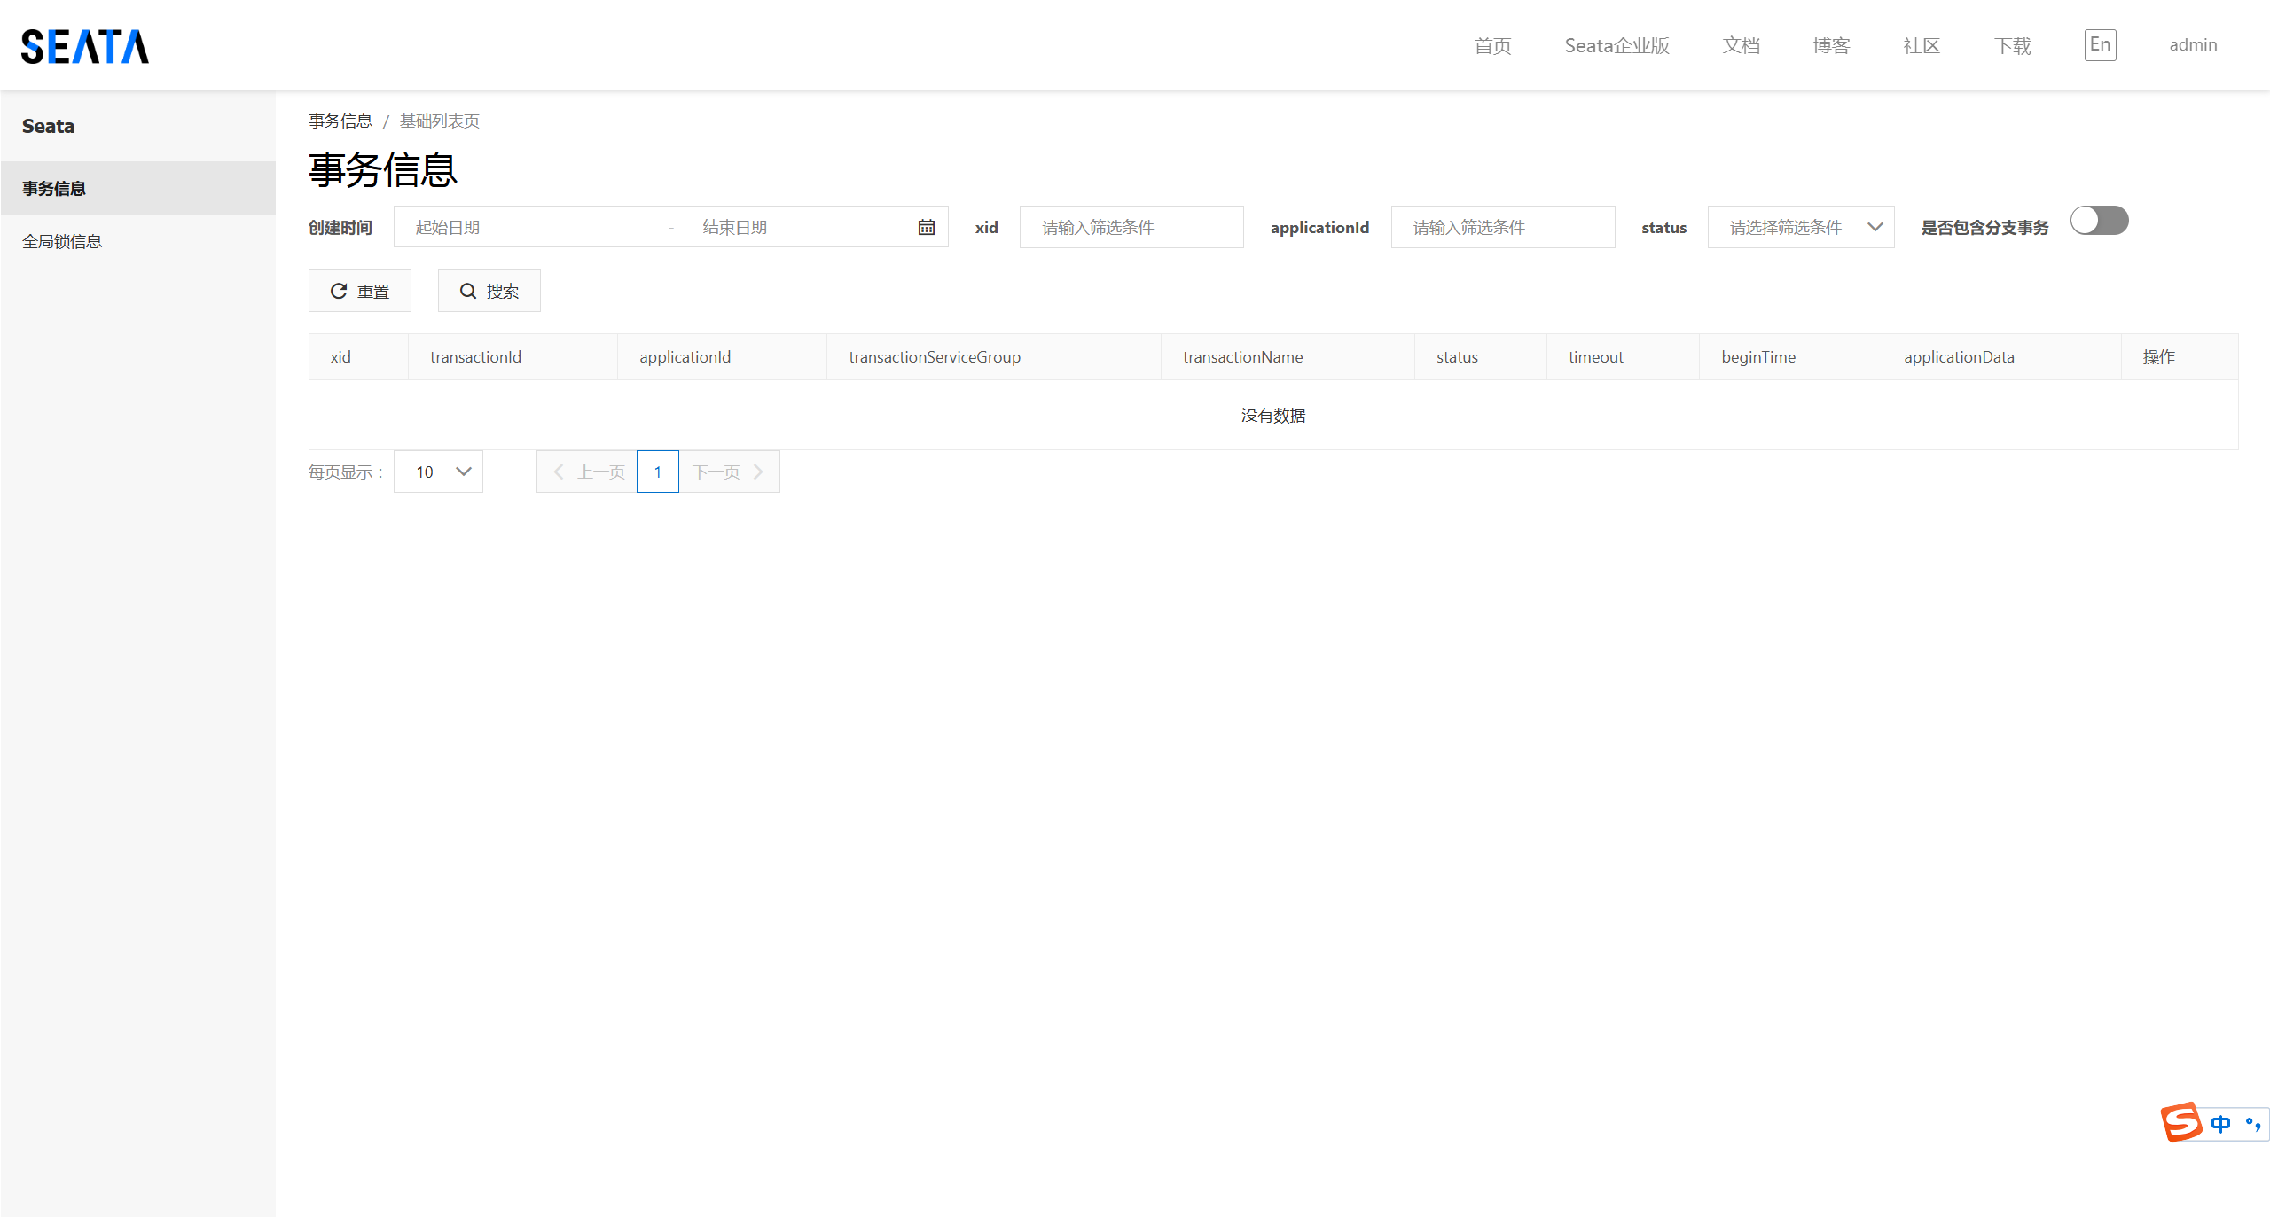Switch language with the En icon
Image resolution: width=2270 pixels, height=1217 pixels.
click(x=2100, y=45)
